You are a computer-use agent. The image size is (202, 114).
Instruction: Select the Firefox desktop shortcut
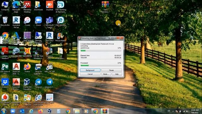27,68
